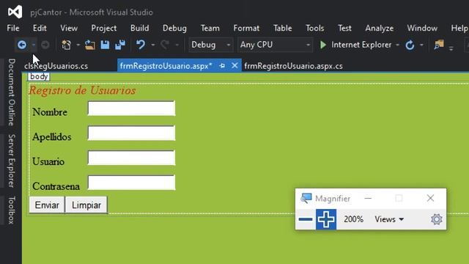Open the Edit menu
This screenshot has height=264, width=469.
tap(40, 28)
